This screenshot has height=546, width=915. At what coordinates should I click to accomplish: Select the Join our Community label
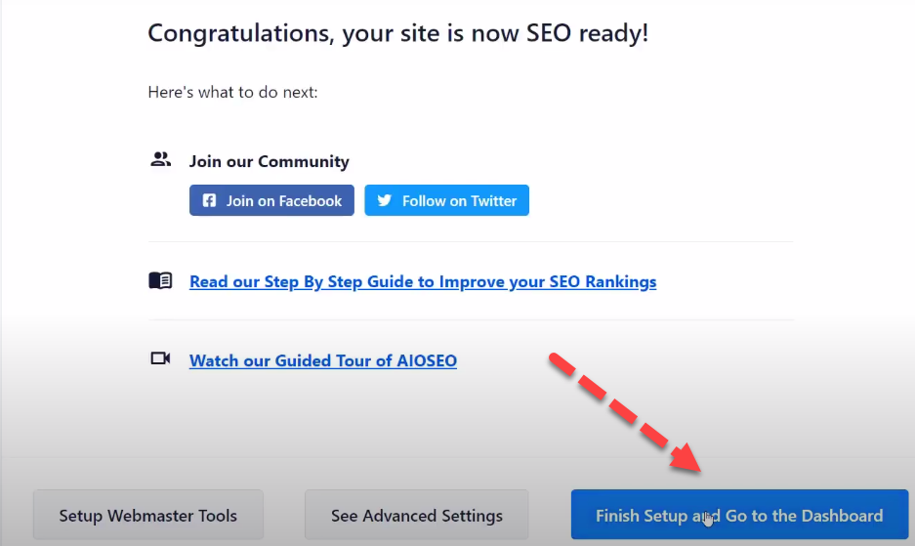click(269, 161)
